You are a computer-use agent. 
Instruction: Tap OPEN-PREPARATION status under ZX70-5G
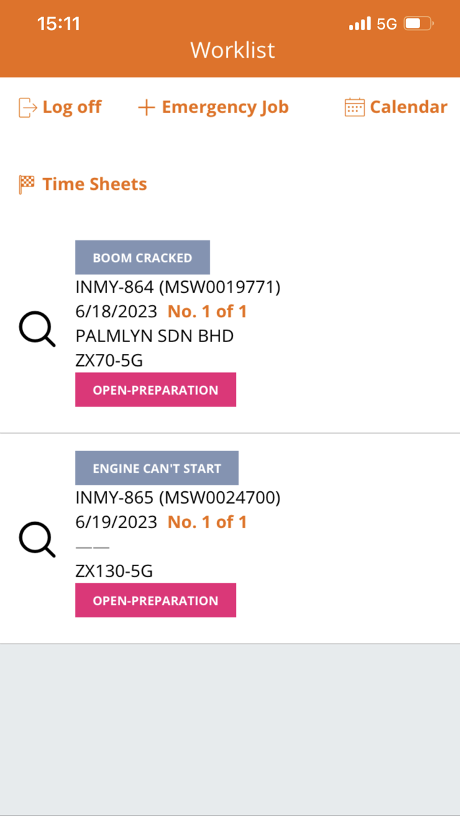[x=155, y=390]
